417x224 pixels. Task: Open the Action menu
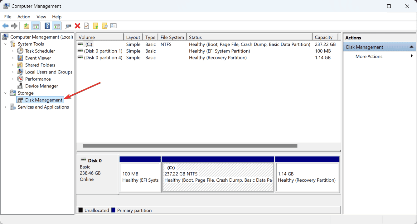(x=24, y=16)
